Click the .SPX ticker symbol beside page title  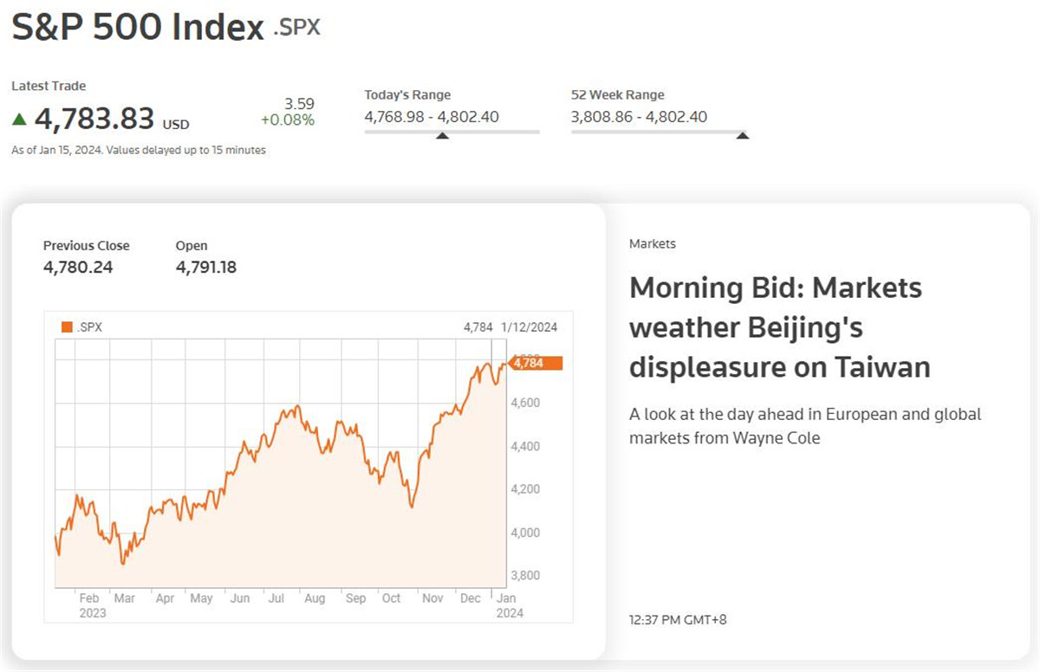pos(296,27)
